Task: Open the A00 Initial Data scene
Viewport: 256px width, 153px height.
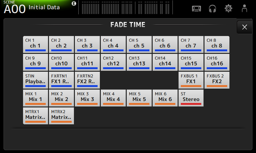Action: click(32, 8)
